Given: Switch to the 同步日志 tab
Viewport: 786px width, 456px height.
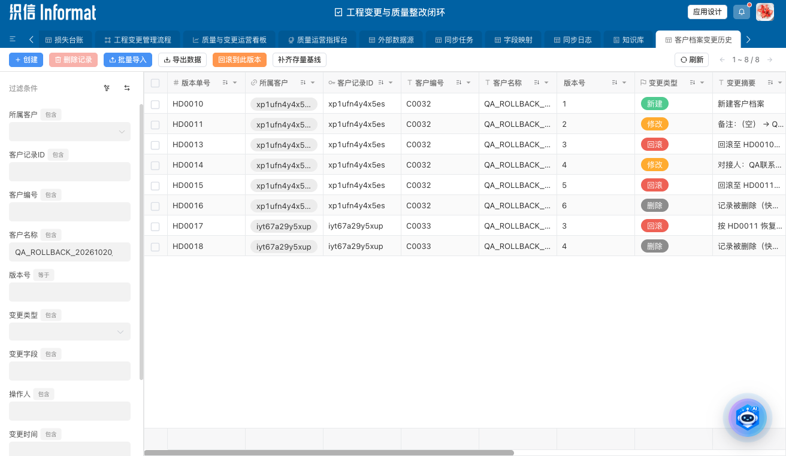Looking at the screenshot, I should click(x=572, y=39).
